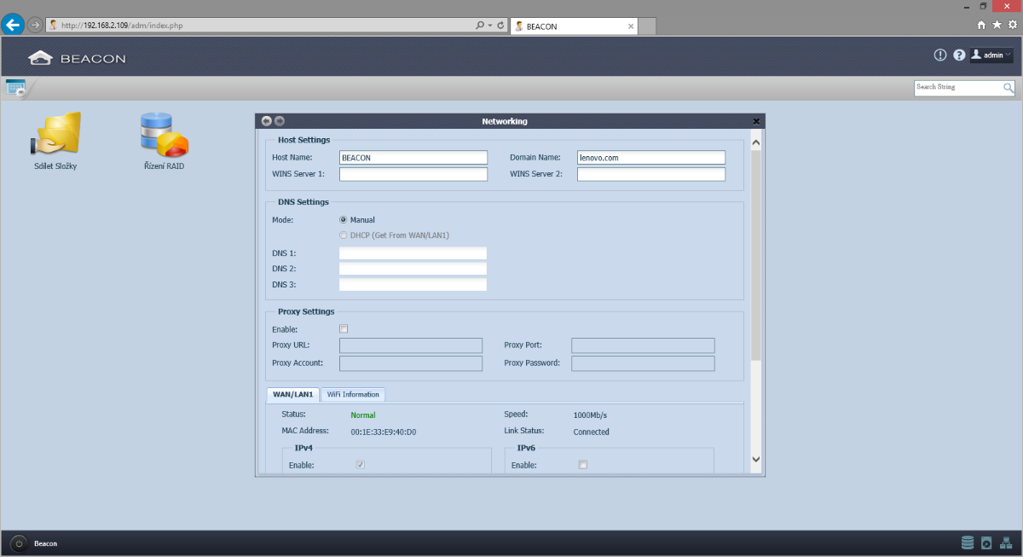This screenshot has width=1023, height=557.
Task: Click the search magnifier icon
Action: point(1009,87)
